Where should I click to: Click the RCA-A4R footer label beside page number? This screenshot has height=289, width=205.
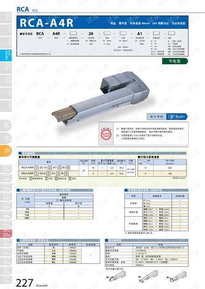click(42, 286)
